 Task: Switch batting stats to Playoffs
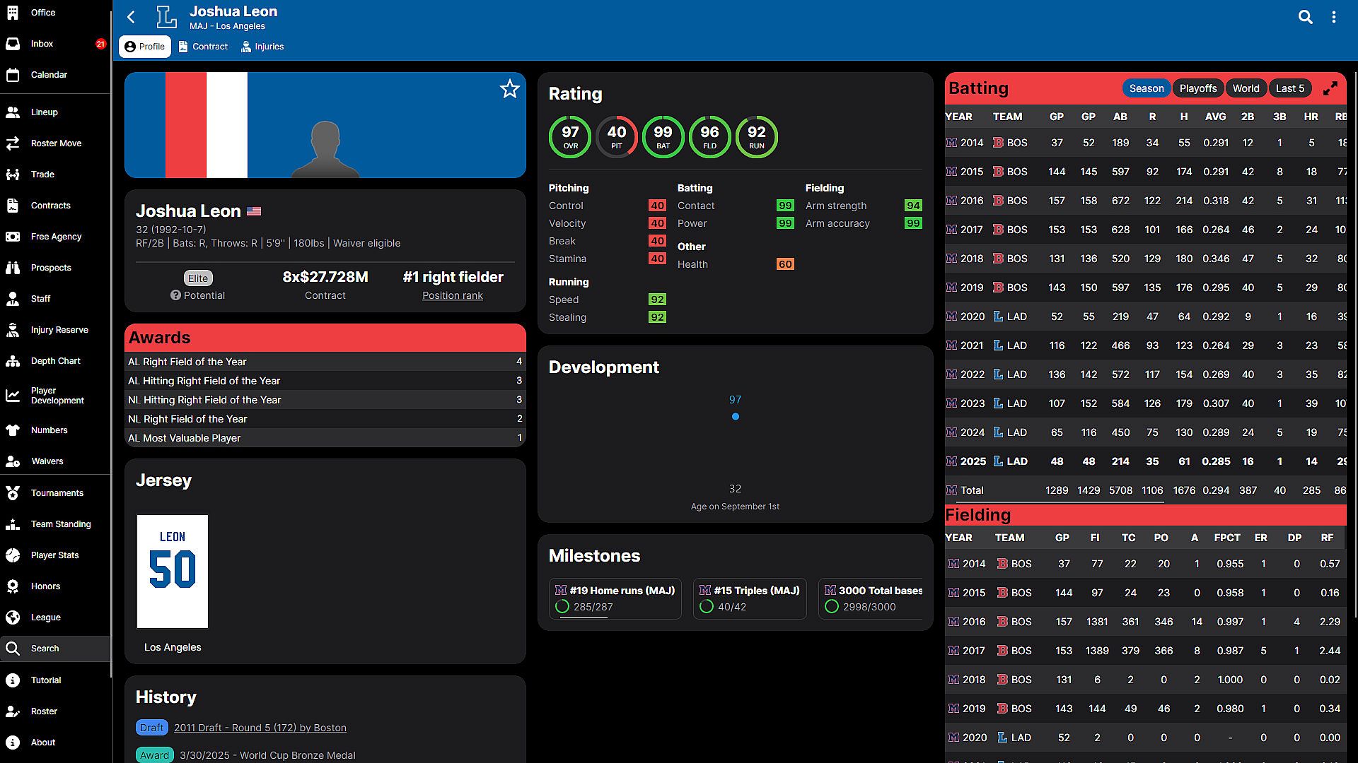pos(1197,88)
